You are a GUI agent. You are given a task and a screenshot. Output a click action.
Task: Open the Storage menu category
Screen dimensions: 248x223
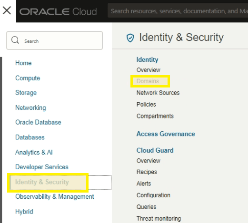[26, 93]
